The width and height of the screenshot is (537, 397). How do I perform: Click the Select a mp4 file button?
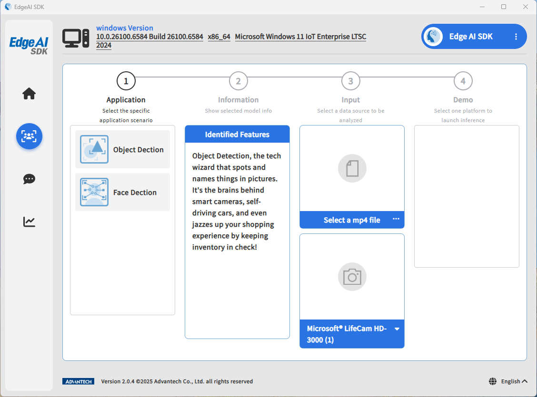pyautogui.click(x=352, y=220)
